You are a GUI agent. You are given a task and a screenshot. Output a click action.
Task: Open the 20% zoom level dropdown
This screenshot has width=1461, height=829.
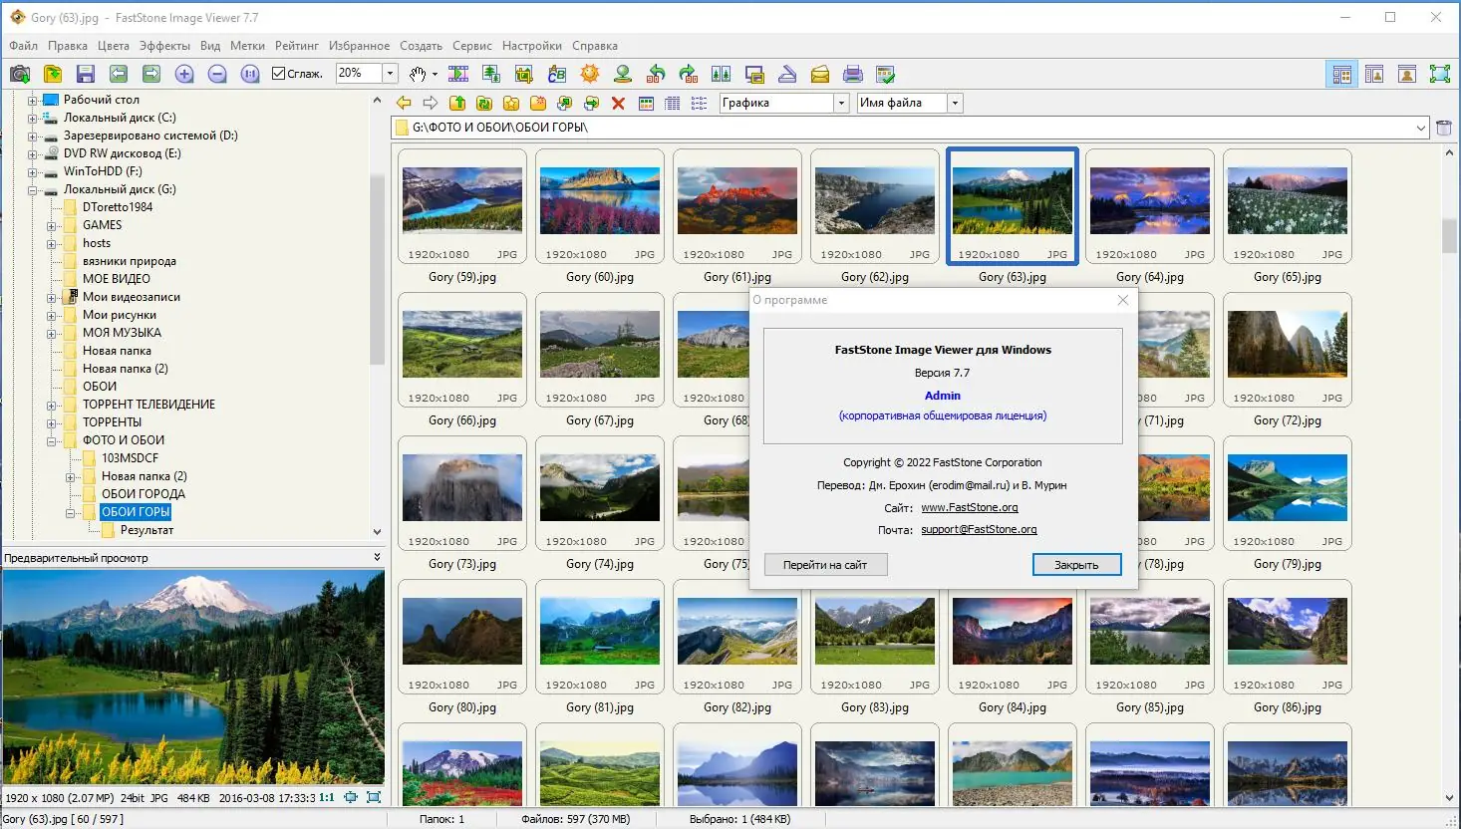click(x=391, y=73)
